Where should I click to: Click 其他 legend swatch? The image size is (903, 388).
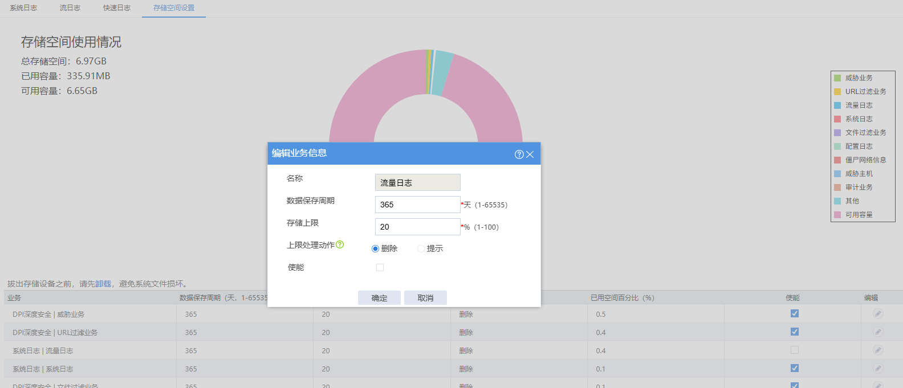(x=837, y=201)
